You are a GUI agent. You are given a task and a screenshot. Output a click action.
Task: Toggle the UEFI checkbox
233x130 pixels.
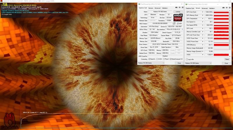tap(178, 24)
